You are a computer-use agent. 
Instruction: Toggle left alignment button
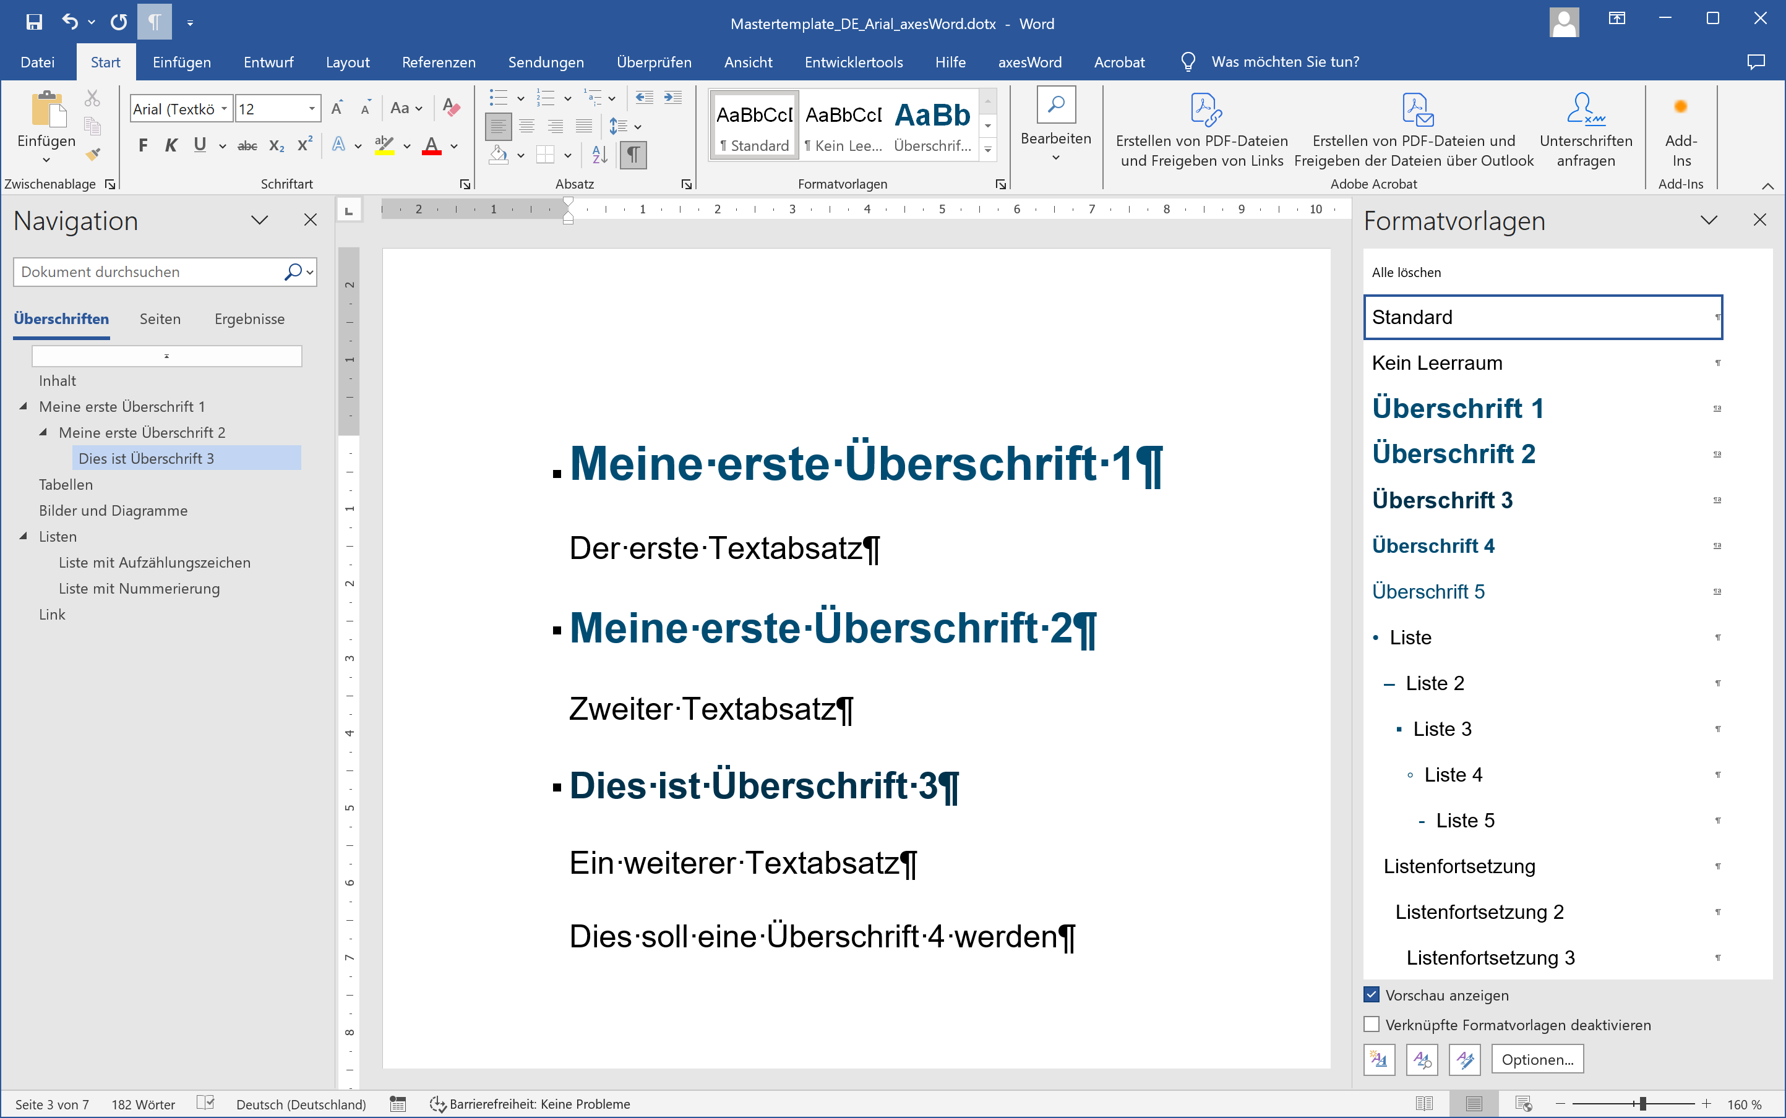[499, 126]
